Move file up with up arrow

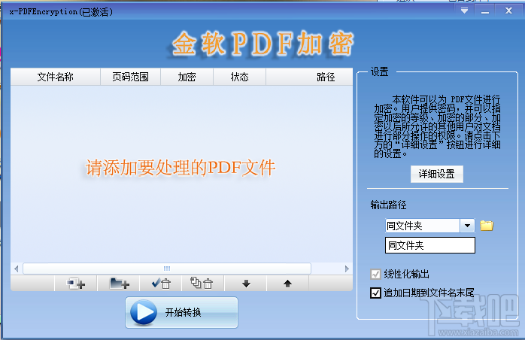click(287, 284)
